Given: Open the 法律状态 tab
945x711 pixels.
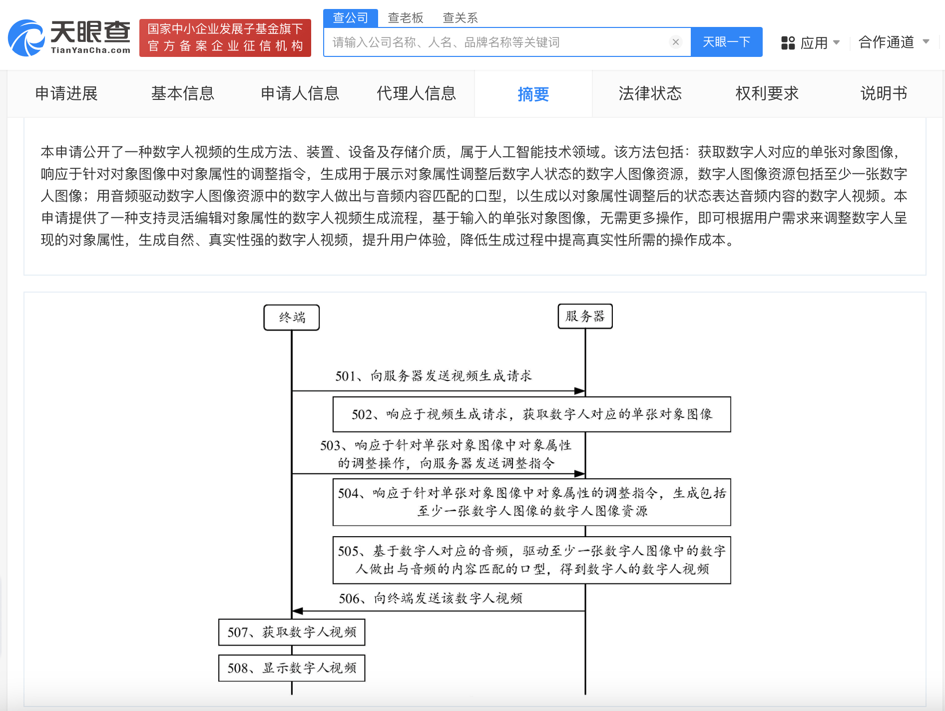Looking at the screenshot, I should tap(650, 94).
